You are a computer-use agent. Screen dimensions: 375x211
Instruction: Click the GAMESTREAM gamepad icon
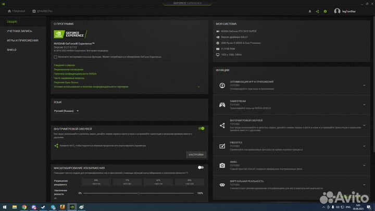222,105
